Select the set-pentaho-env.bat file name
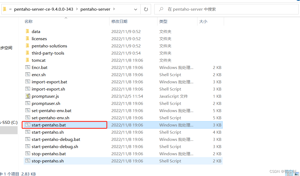The width and height of the screenshot is (300, 176). point(51,110)
